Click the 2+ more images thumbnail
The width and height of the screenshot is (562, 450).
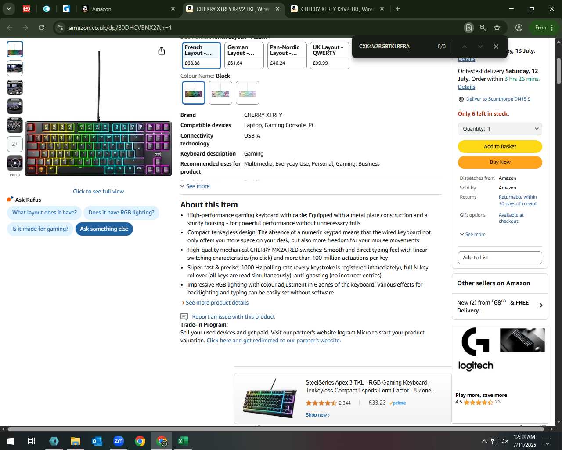coord(15,144)
